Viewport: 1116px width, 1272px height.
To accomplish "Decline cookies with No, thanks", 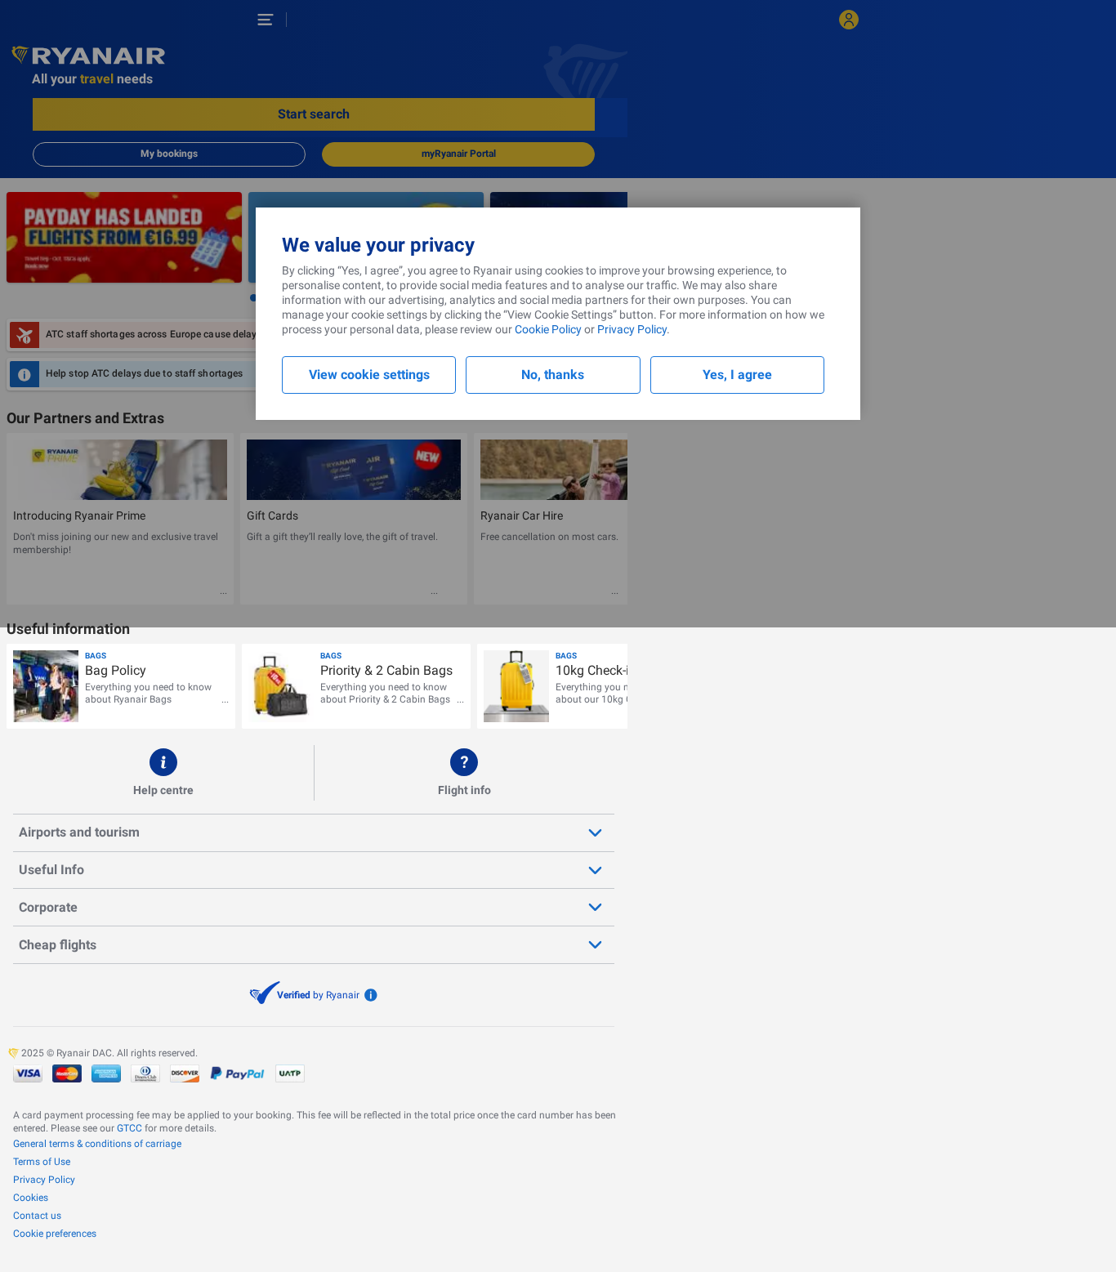I will coord(553,375).
